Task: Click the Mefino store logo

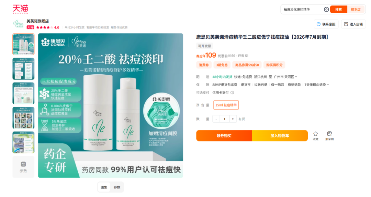Action: (x=19, y=24)
